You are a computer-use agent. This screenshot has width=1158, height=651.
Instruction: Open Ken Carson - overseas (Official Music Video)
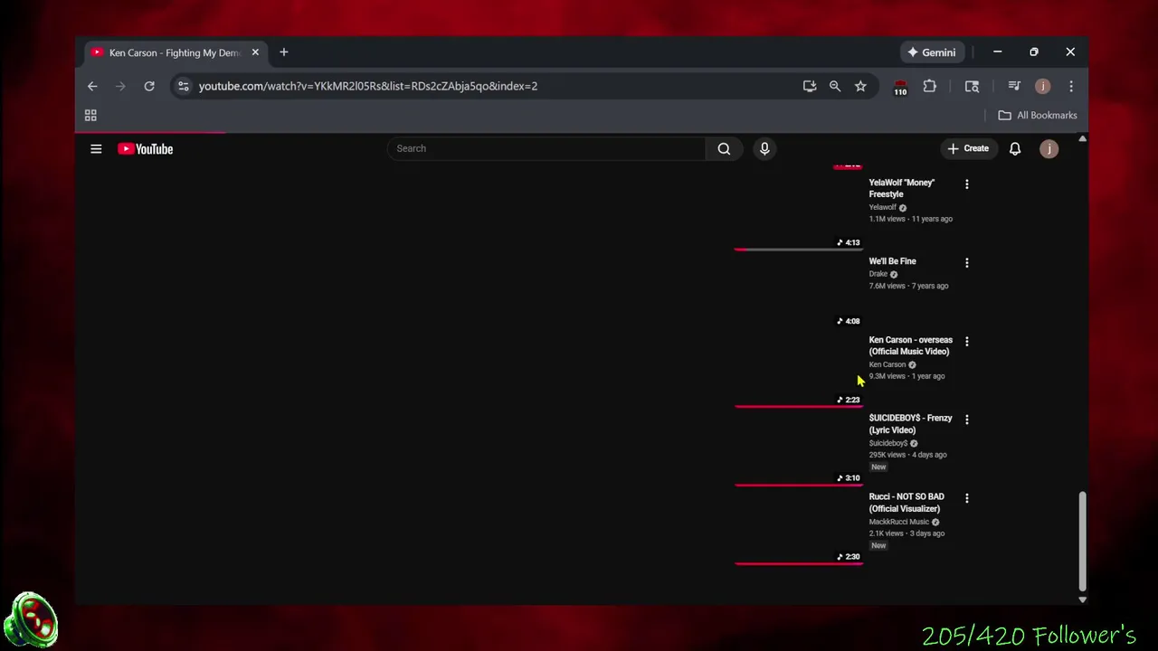point(911,345)
